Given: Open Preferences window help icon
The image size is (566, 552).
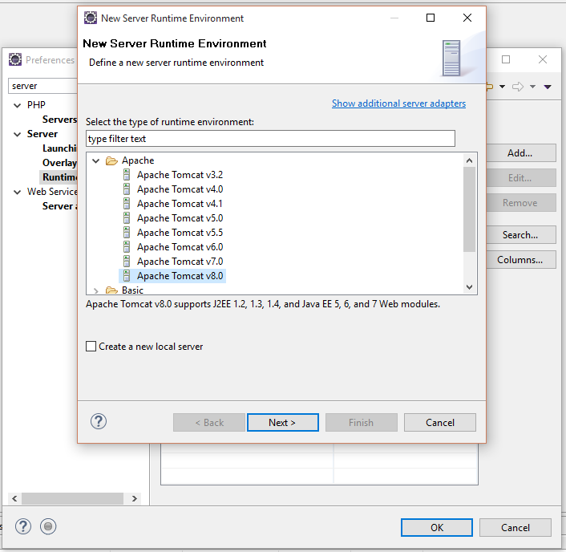Looking at the screenshot, I should [23, 526].
